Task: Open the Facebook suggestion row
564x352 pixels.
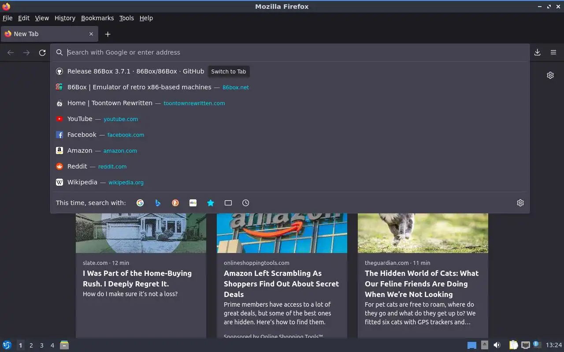Action: pyautogui.click(x=289, y=135)
